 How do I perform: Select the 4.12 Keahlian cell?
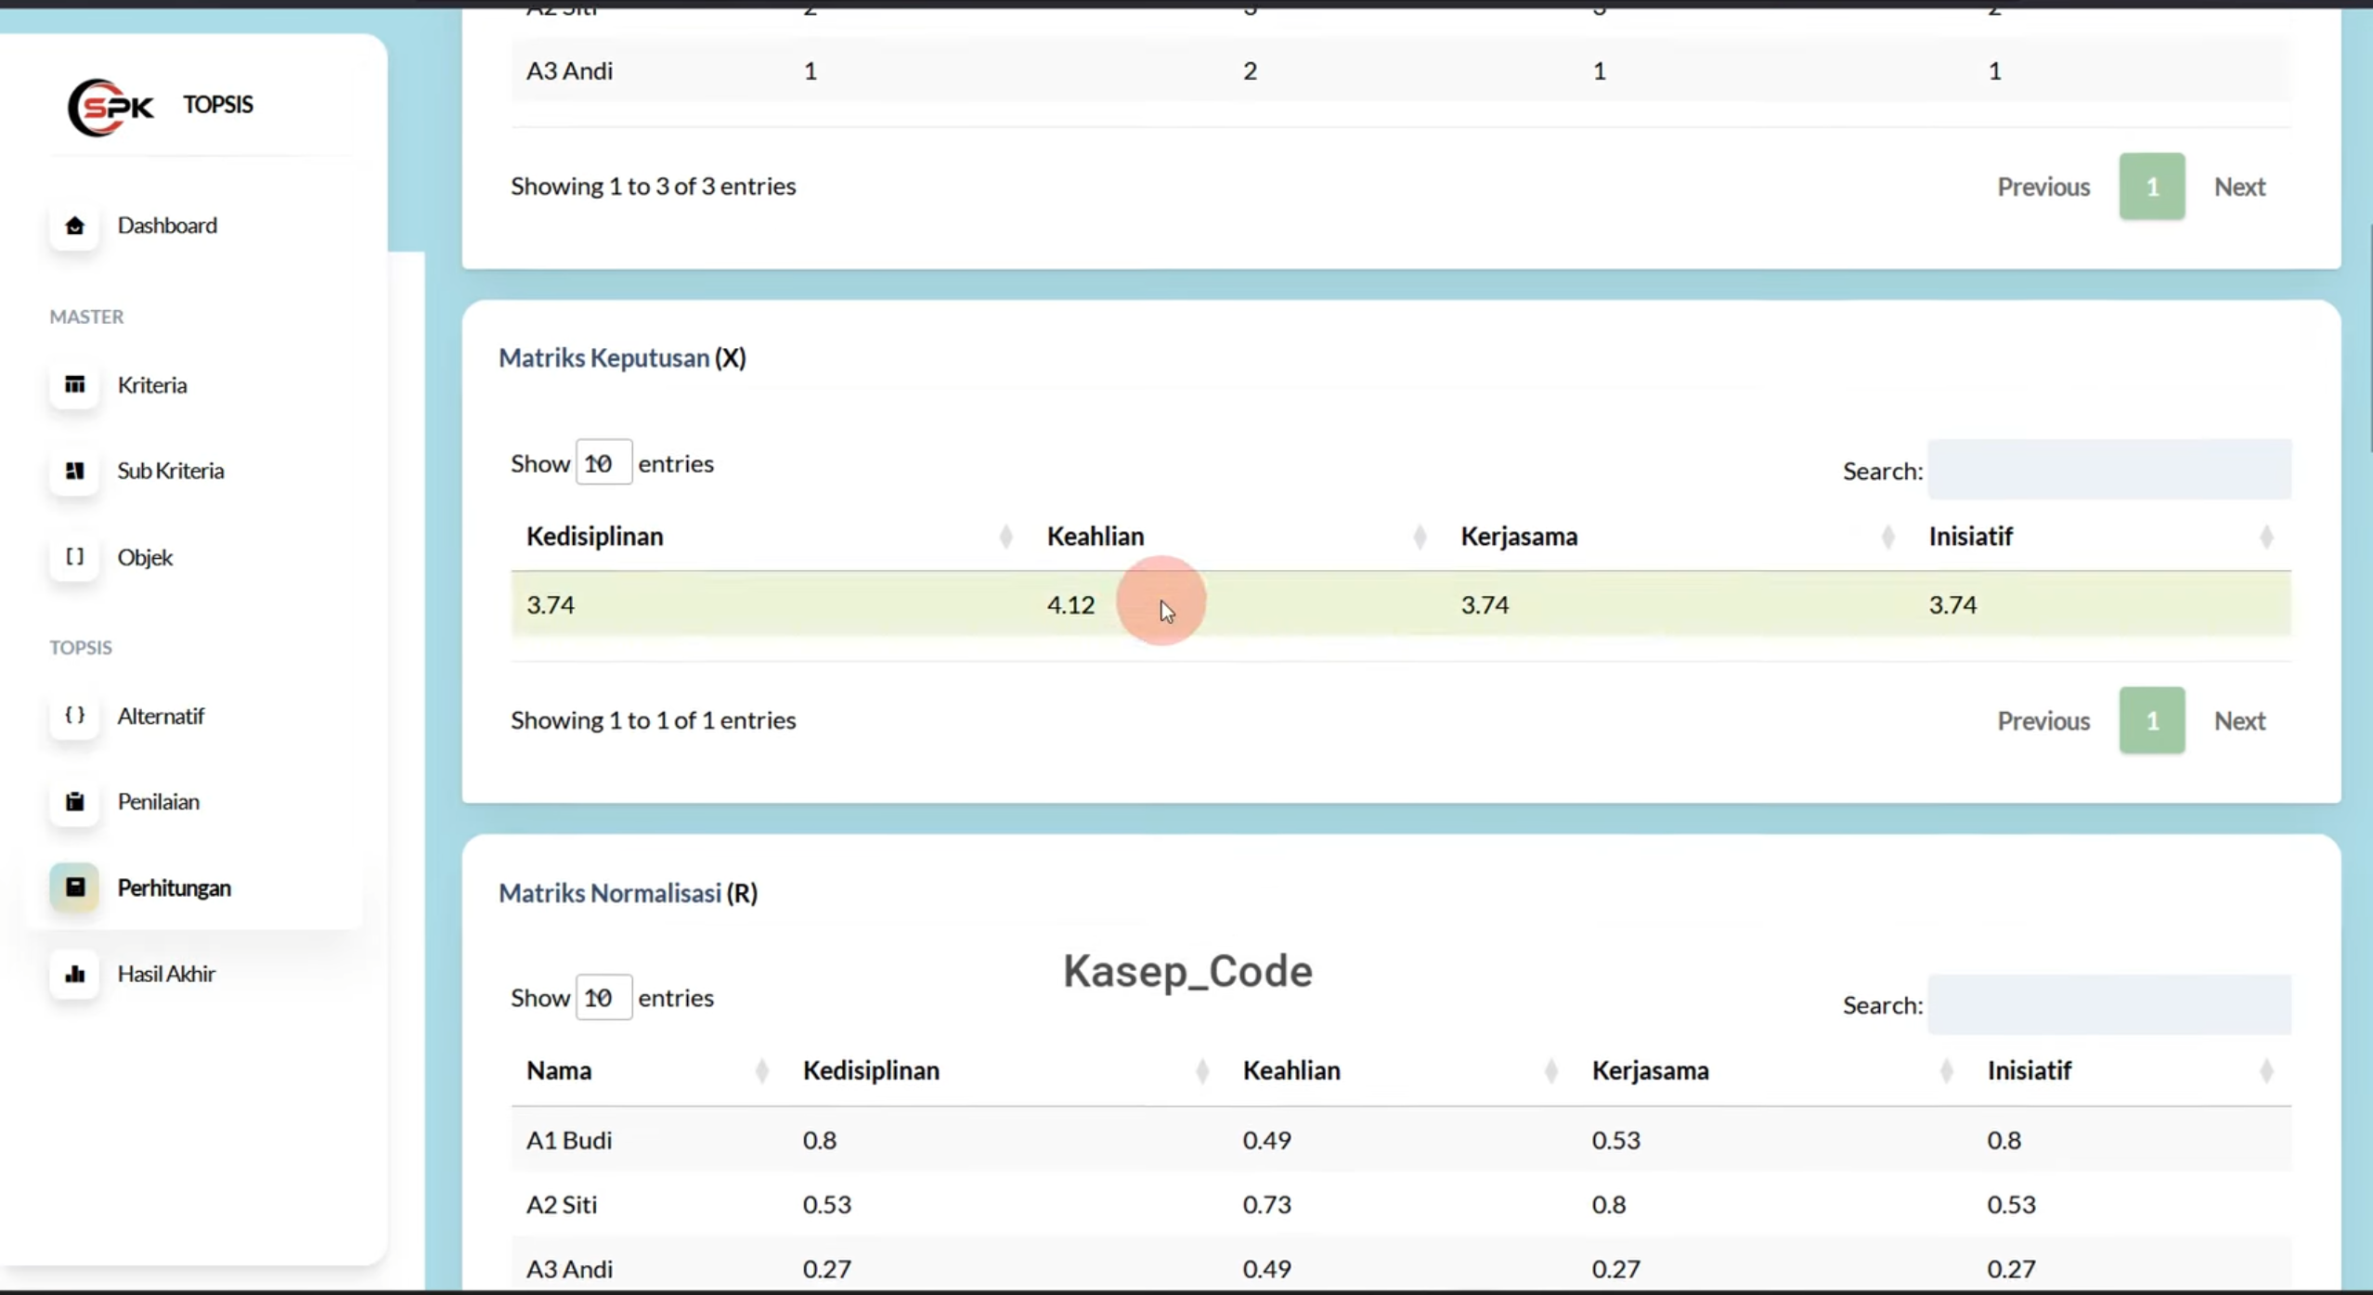[1071, 605]
